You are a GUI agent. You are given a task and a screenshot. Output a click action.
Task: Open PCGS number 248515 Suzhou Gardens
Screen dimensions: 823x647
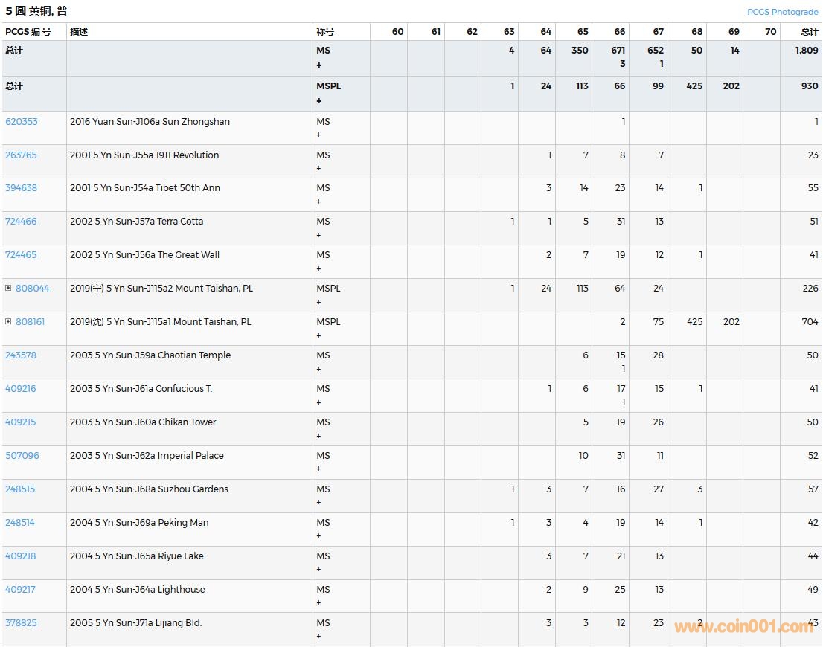coord(21,489)
